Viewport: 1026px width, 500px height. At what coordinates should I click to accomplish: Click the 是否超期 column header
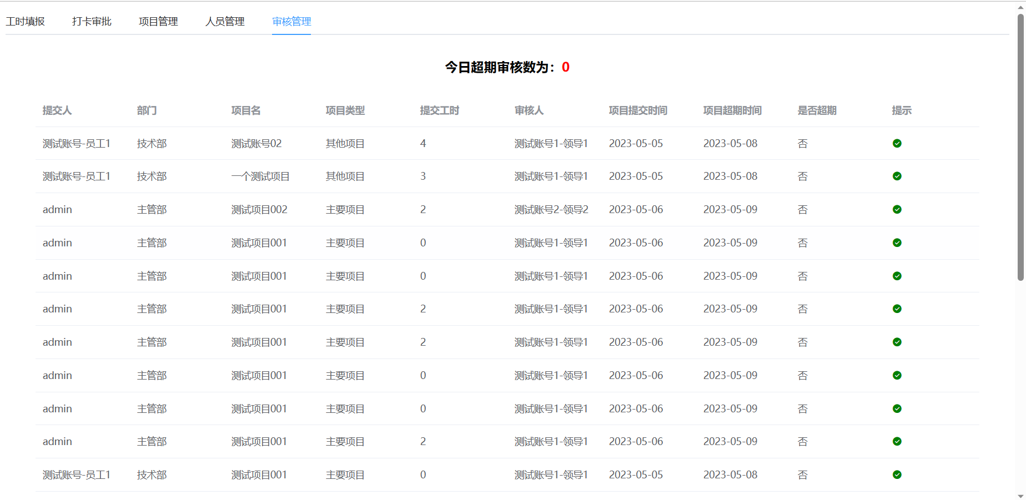816,110
